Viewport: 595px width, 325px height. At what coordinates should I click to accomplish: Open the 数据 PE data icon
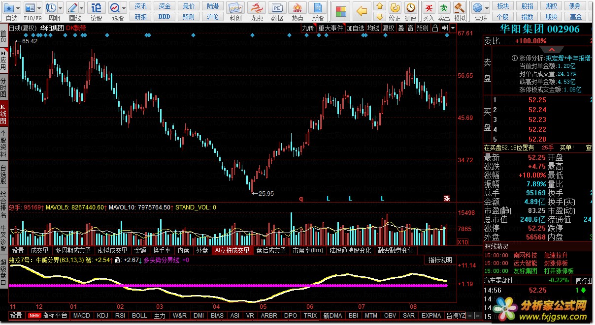[x=277, y=8]
